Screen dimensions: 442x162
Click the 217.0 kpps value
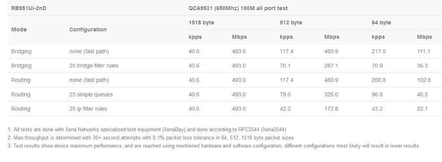click(x=379, y=52)
